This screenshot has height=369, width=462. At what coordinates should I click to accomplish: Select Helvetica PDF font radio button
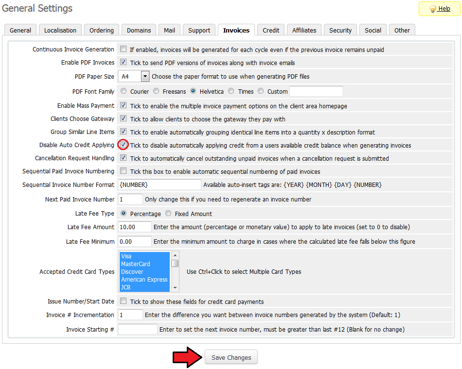(x=193, y=91)
